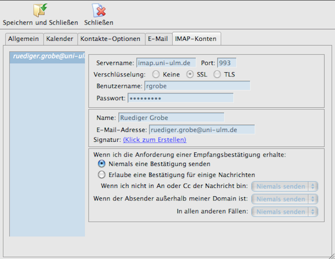Image resolution: width=335 pixels, height=259 pixels.
Task: Select the IMAP-Konten tab
Action: point(196,39)
